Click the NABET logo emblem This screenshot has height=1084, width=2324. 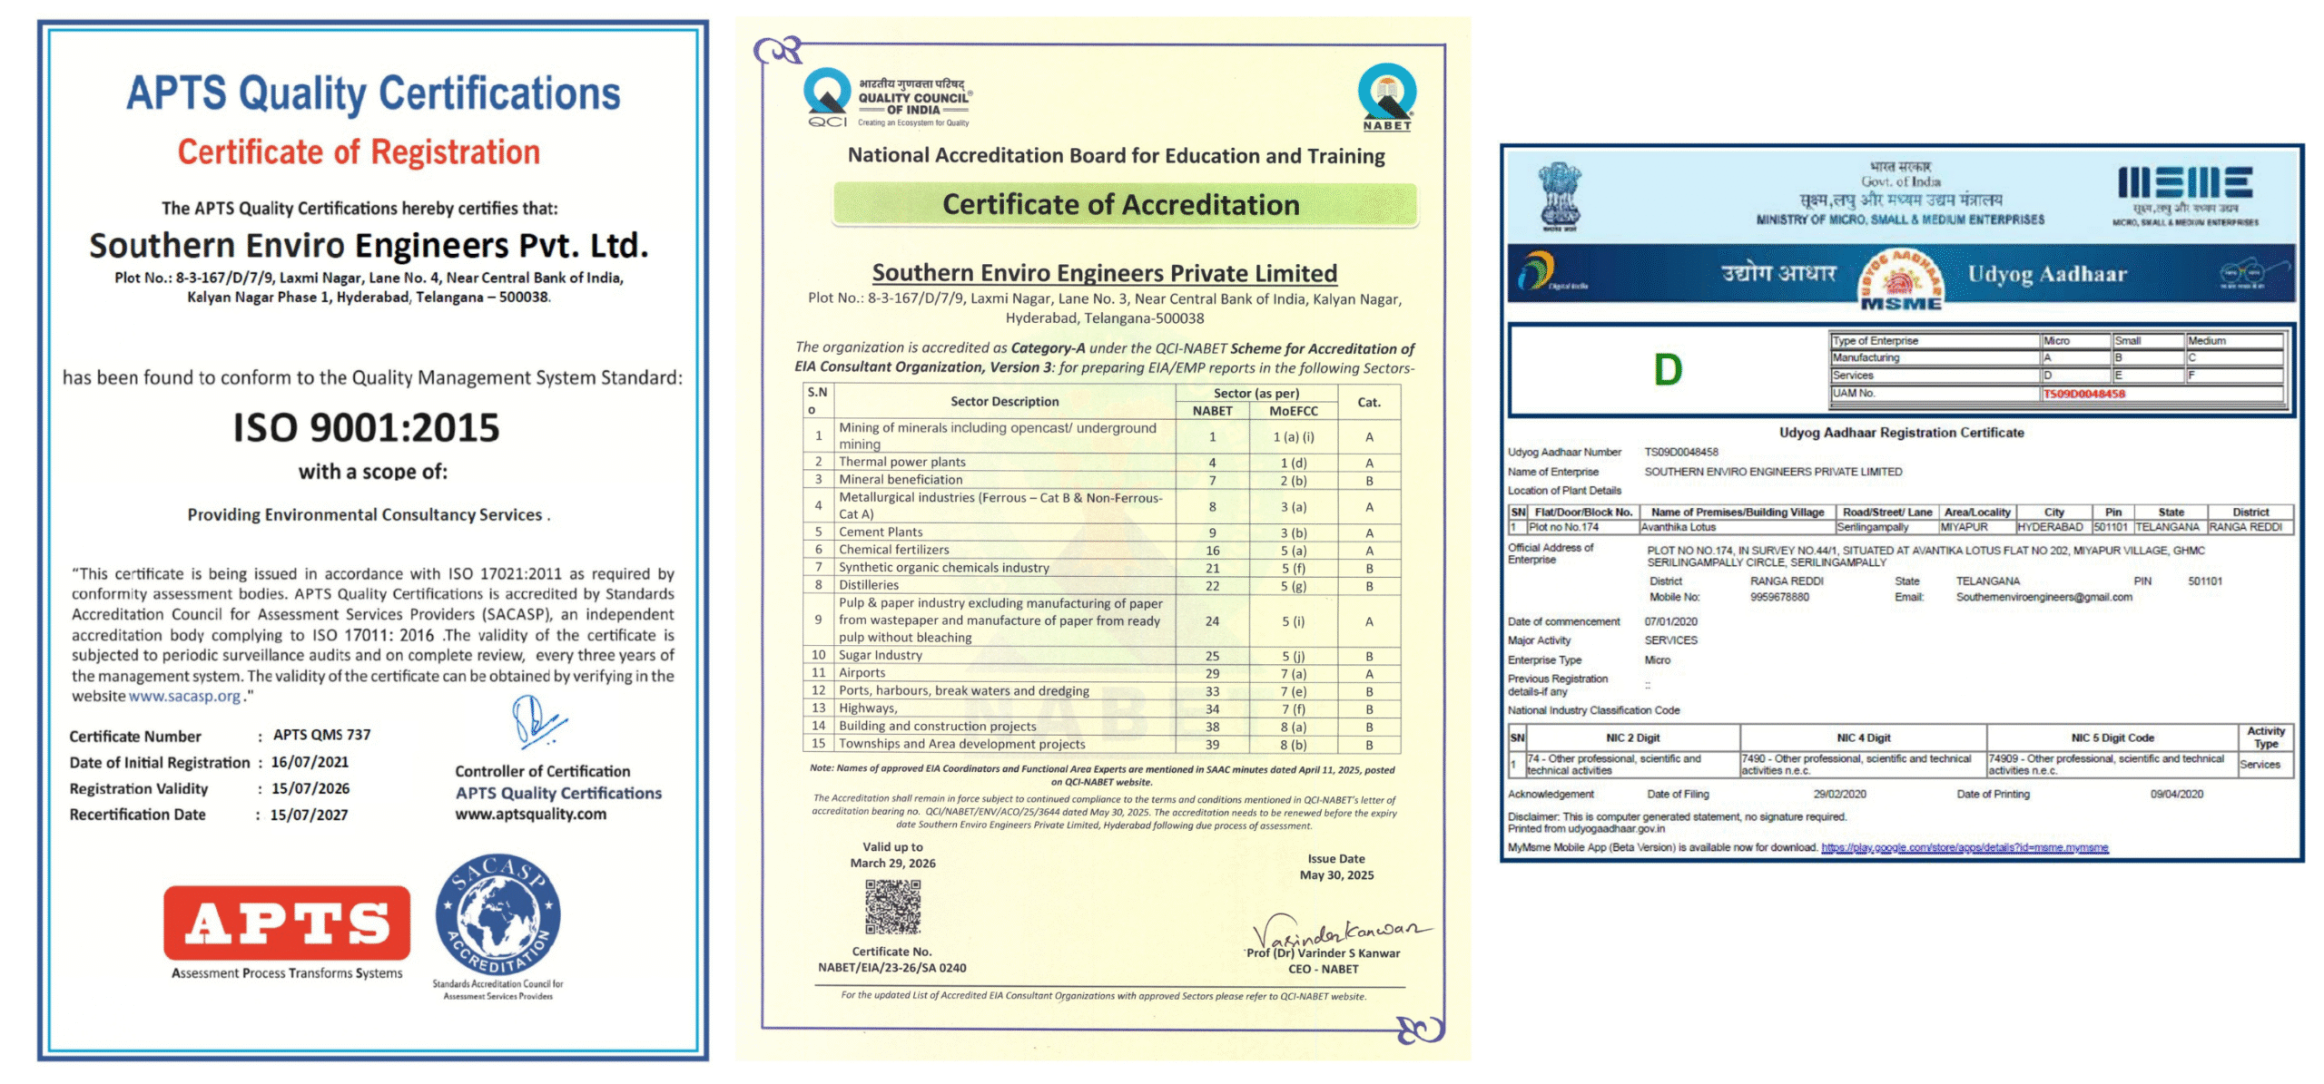point(1385,95)
